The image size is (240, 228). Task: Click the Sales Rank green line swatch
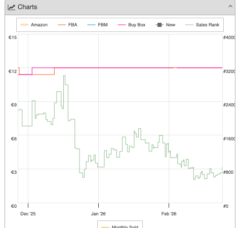pos(189,25)
